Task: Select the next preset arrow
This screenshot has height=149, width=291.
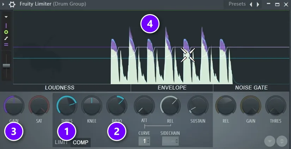Action: click(258, 4)
